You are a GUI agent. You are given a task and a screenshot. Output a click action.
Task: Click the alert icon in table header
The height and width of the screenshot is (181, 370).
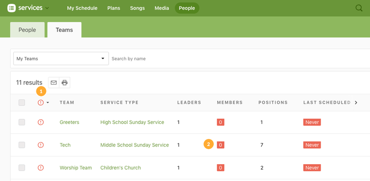[x=41, y=102]
